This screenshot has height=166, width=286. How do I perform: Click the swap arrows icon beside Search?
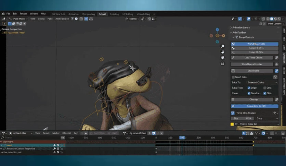[63, 138]
